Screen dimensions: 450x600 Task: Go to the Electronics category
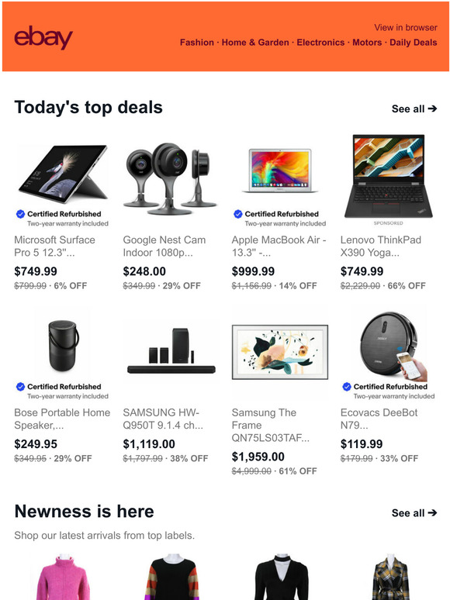(320, 43)
